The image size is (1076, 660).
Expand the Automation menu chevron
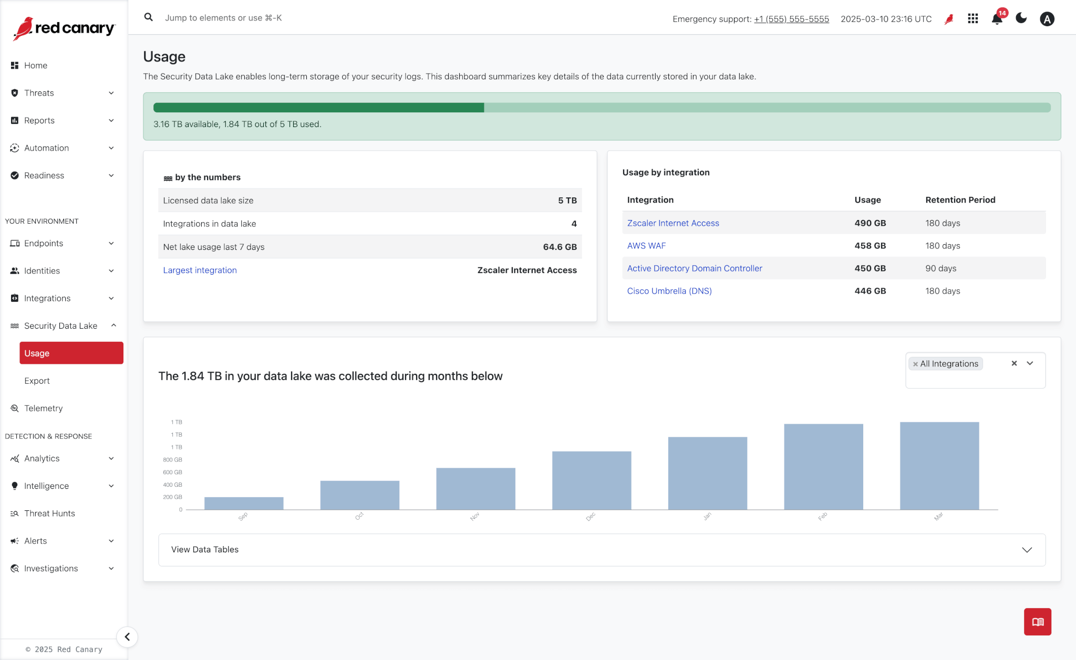[x=111, y=148]
